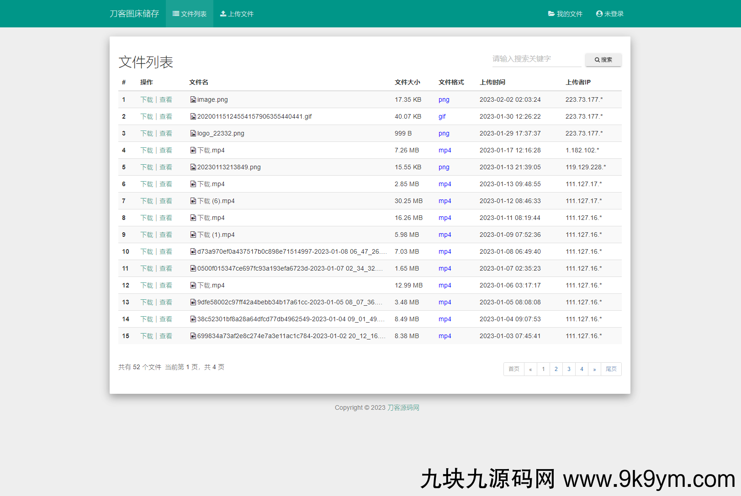Click the video icon beside 下载 (1).mp4
This screenshot has height=496, width=741.
[193, 235]
